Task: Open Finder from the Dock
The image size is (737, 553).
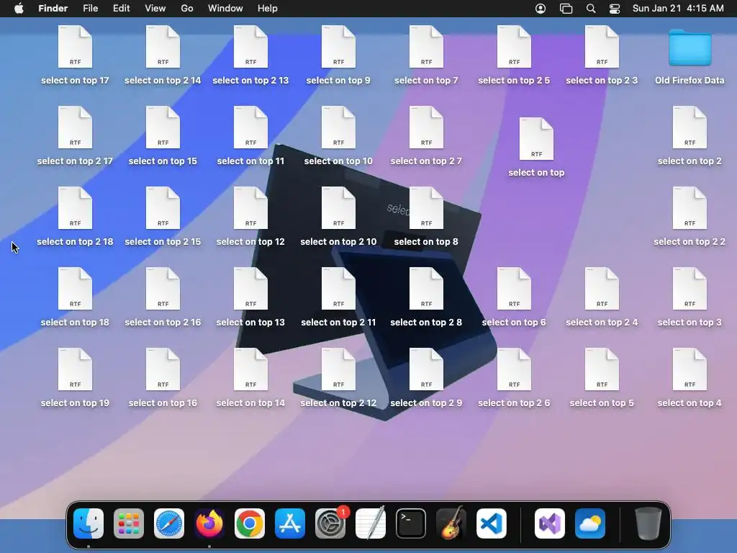Action: tap(89, 523)
